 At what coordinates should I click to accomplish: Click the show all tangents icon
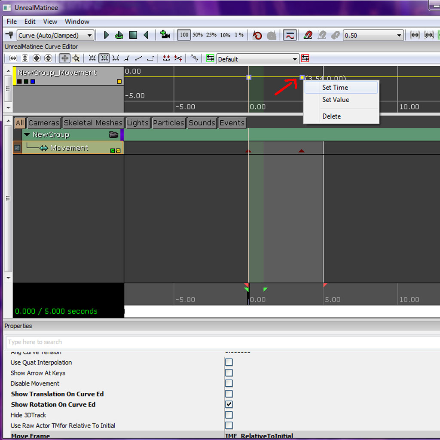point(194,58)
